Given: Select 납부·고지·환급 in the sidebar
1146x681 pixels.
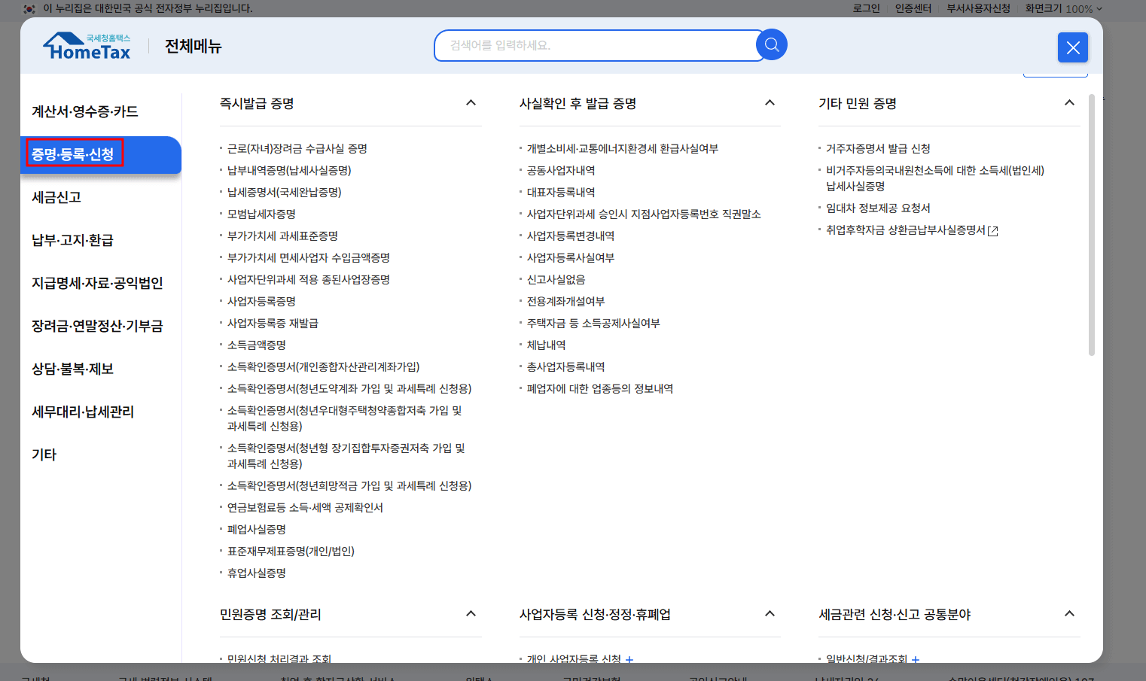Looking at the screenshot, I should click(x=70, y=240).
